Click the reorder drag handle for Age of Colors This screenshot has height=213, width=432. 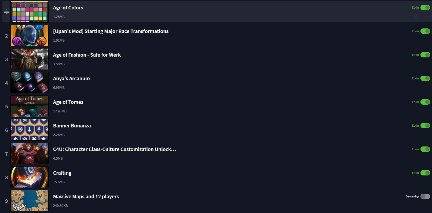click(x=6, y=12)
